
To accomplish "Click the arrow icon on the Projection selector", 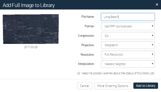I will point(153,45).
